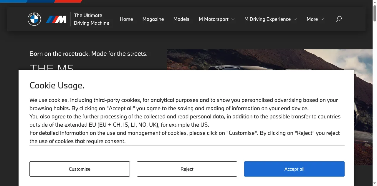
Task: Click the Cookie Usage heading
Action: coord(57,86)
